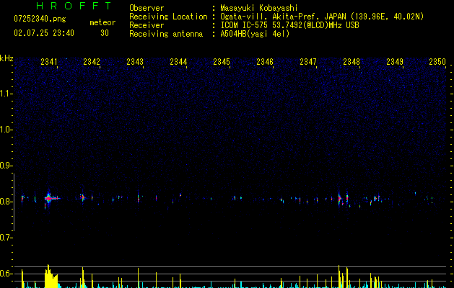Click the 0.6 kHz axis label
The image size is (454, 288).
6,274
